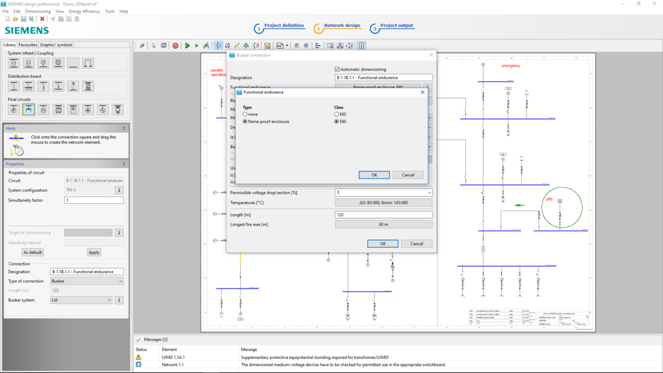Toggle the Automatic dimensioning checkbox
This screenshot has width=663, height=373.
[x=338, y=69]
